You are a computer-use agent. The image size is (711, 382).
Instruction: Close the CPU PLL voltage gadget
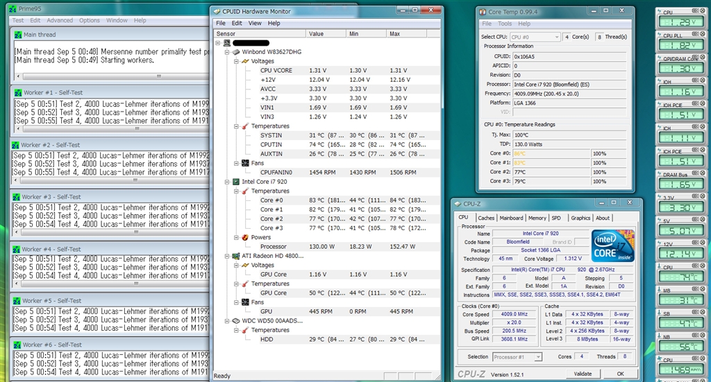[704, 33]
